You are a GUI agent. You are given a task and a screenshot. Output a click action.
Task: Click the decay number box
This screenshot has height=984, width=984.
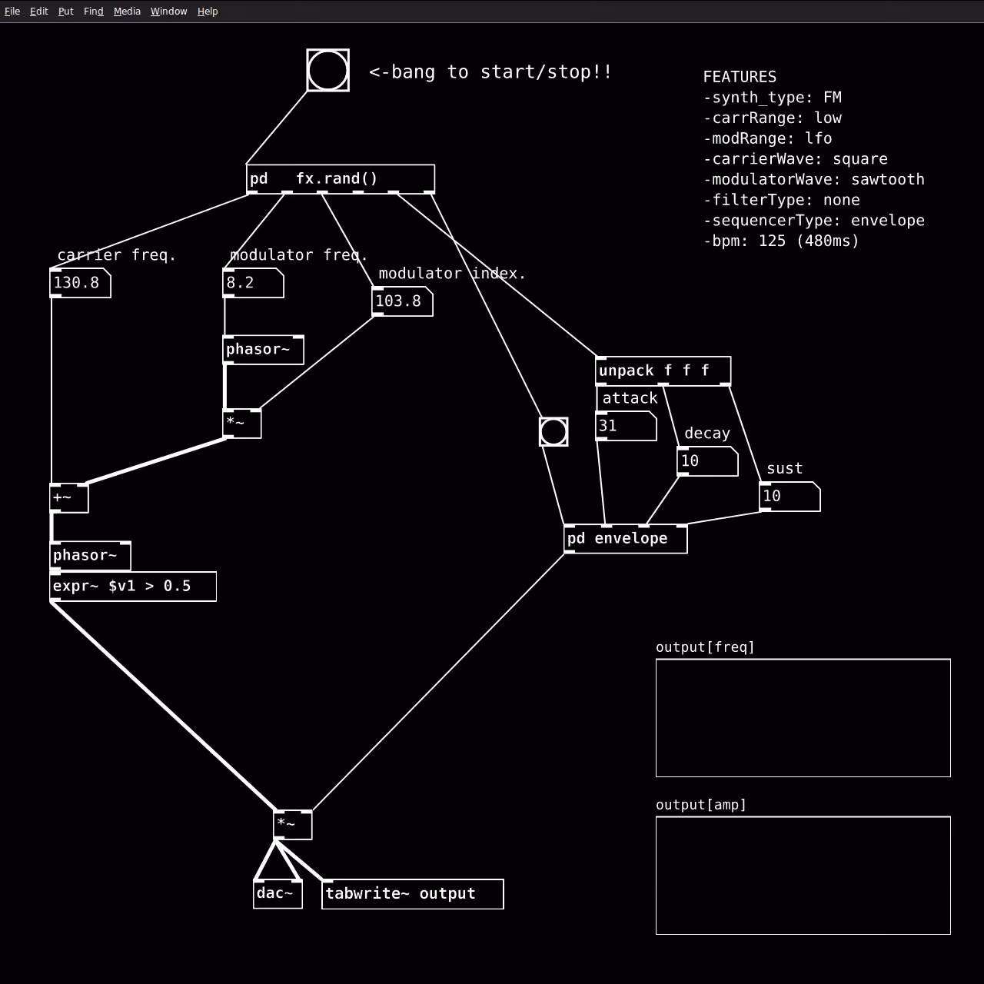tap(707, 461)
